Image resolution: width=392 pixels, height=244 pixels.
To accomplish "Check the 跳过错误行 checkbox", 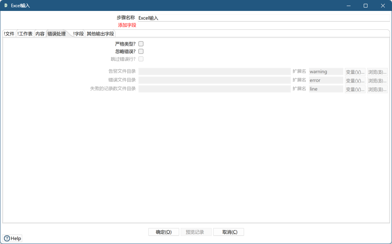I will 141,59.
